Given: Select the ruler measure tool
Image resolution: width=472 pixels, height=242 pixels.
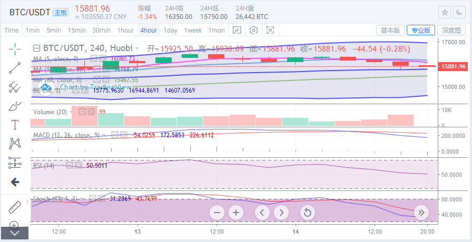Looking at the screenshot, I should tap(15, 207).
